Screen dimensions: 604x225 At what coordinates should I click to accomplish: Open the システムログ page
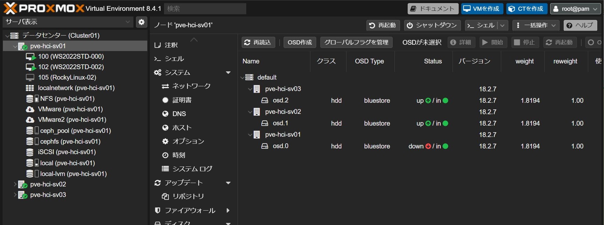[192, 169]
